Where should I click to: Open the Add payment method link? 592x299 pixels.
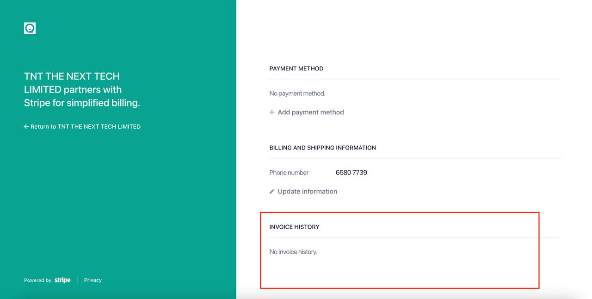point(310,112)
